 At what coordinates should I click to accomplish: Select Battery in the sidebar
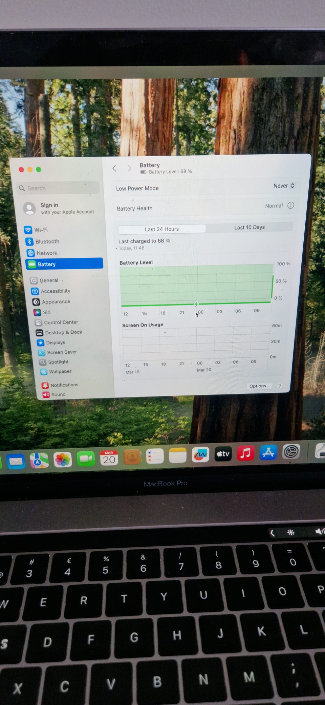coord(64,264)
